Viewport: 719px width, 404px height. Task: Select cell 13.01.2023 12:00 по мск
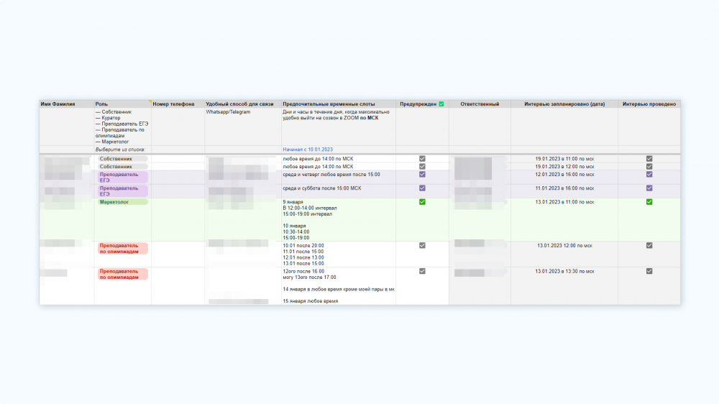coord(564,254)
